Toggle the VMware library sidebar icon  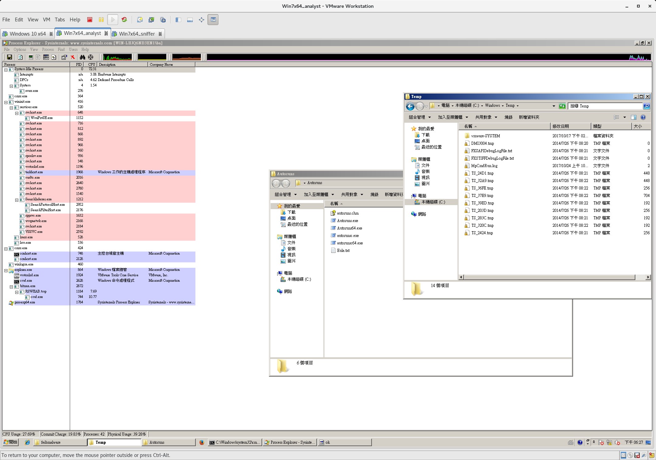[178, 20]
